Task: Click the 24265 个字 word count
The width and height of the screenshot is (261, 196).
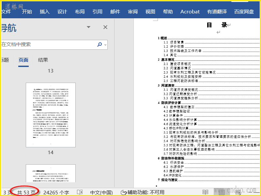Action: [x=56, y=192]
